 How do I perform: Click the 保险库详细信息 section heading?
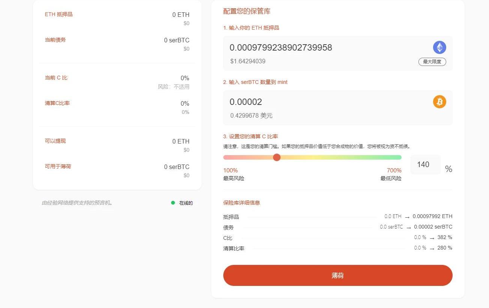pos(241,203)
